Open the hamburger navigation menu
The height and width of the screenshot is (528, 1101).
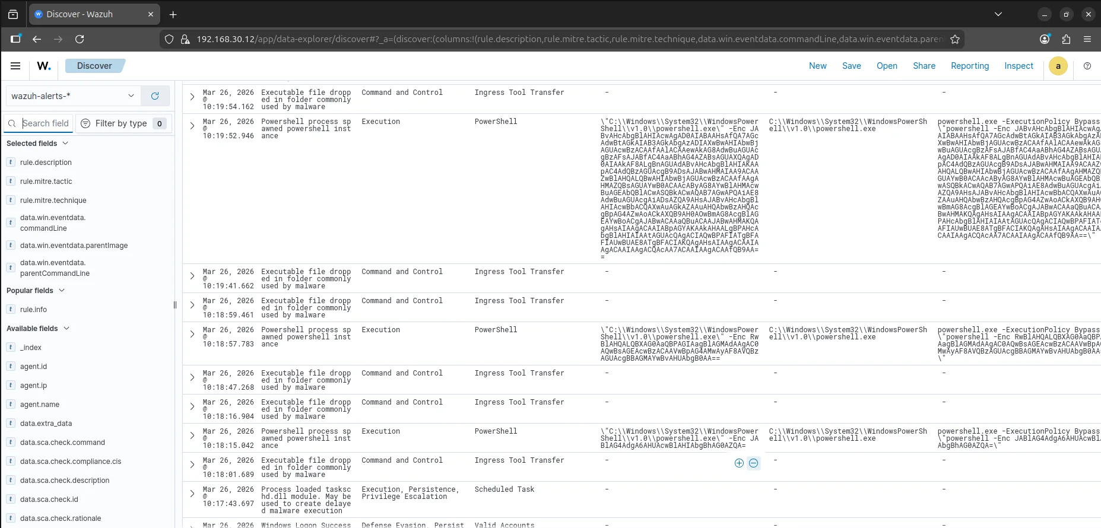pos(15,66)
